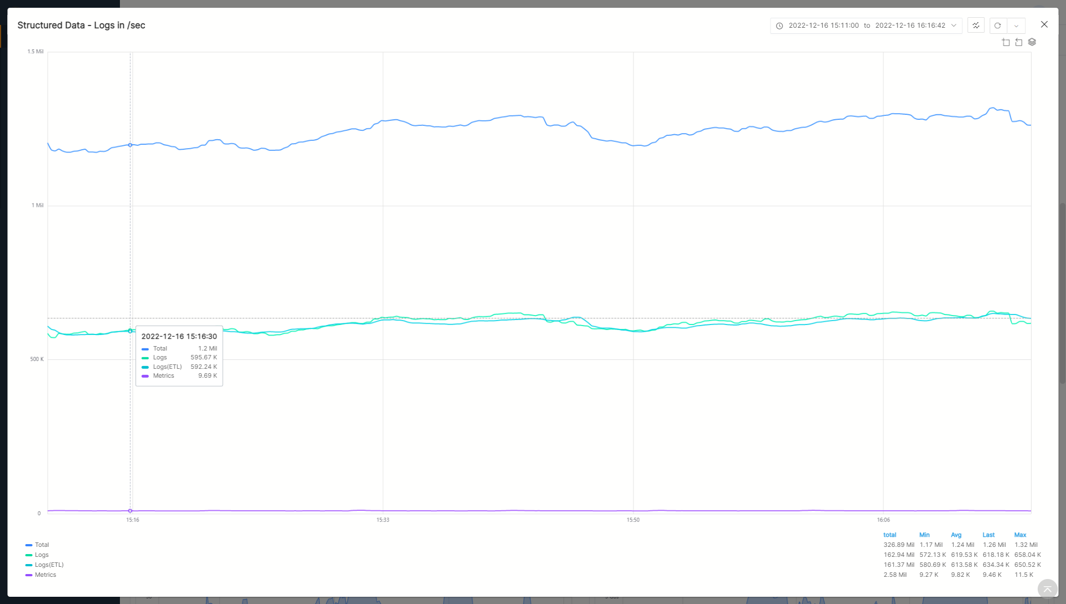Toggle the Logs(ETL) series in legend
Image resolution: width=1066 pixels, height=604 pixels.
click(44, 565)
